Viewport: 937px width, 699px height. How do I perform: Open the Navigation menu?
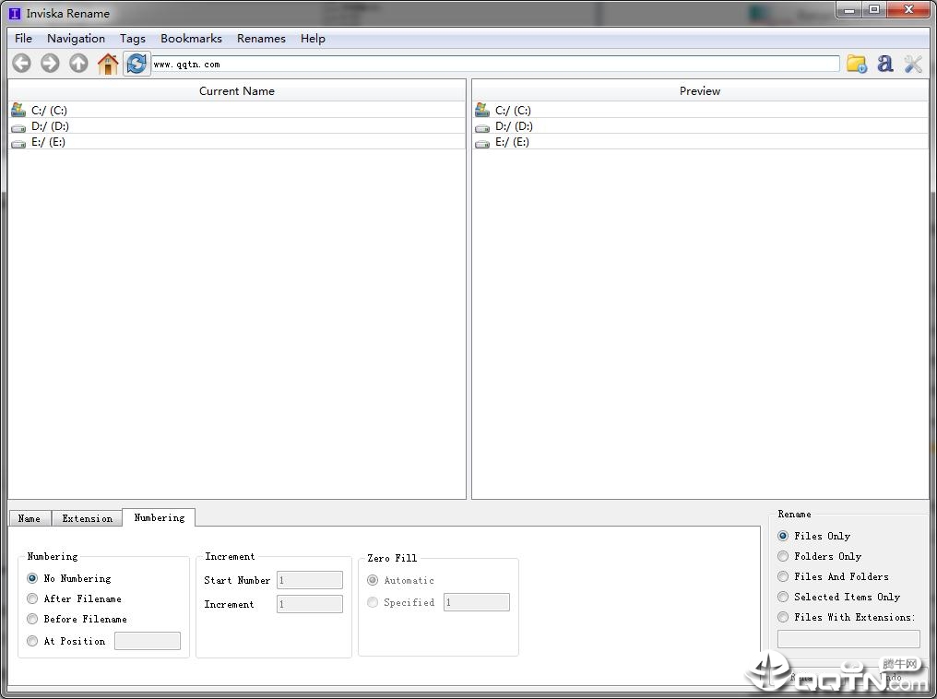pos(76,38)
